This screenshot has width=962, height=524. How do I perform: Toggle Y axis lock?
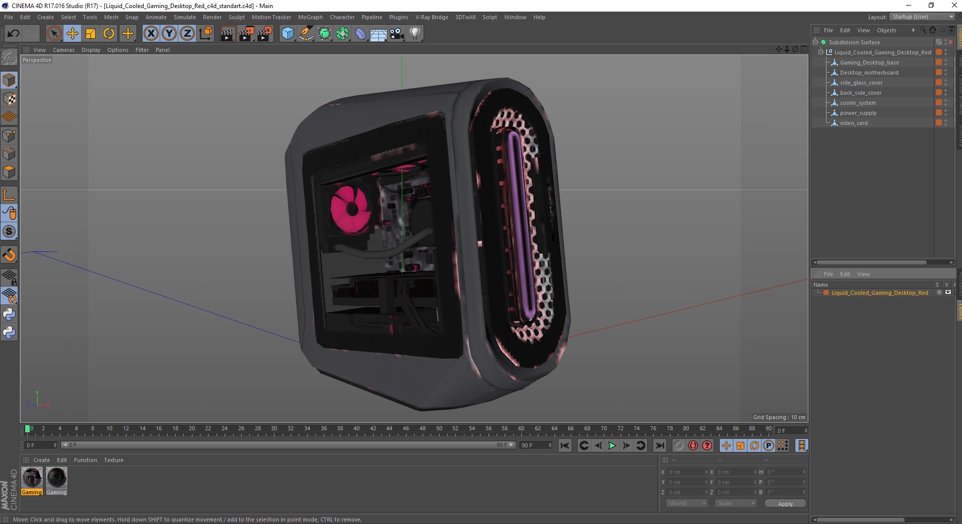tap(169, 34)
